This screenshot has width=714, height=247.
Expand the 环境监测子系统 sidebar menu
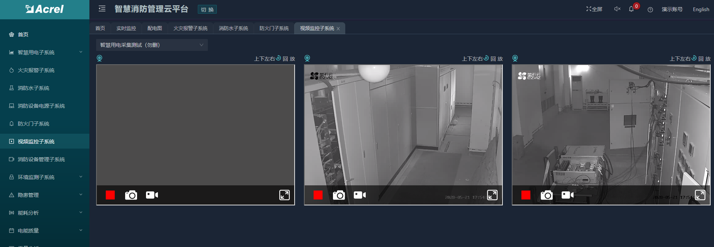[45, 177]
